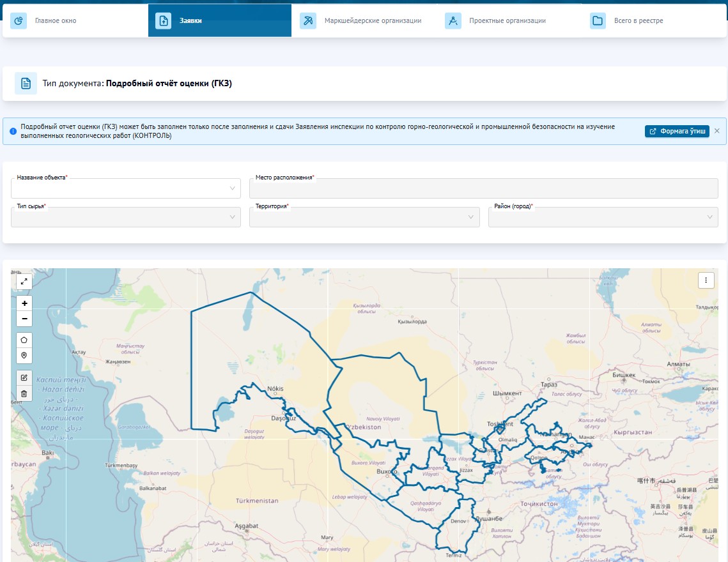The width and height of the screenshot is (728, 562).
Task: Dismiss the info banner with the X
Action: point(716,131)
